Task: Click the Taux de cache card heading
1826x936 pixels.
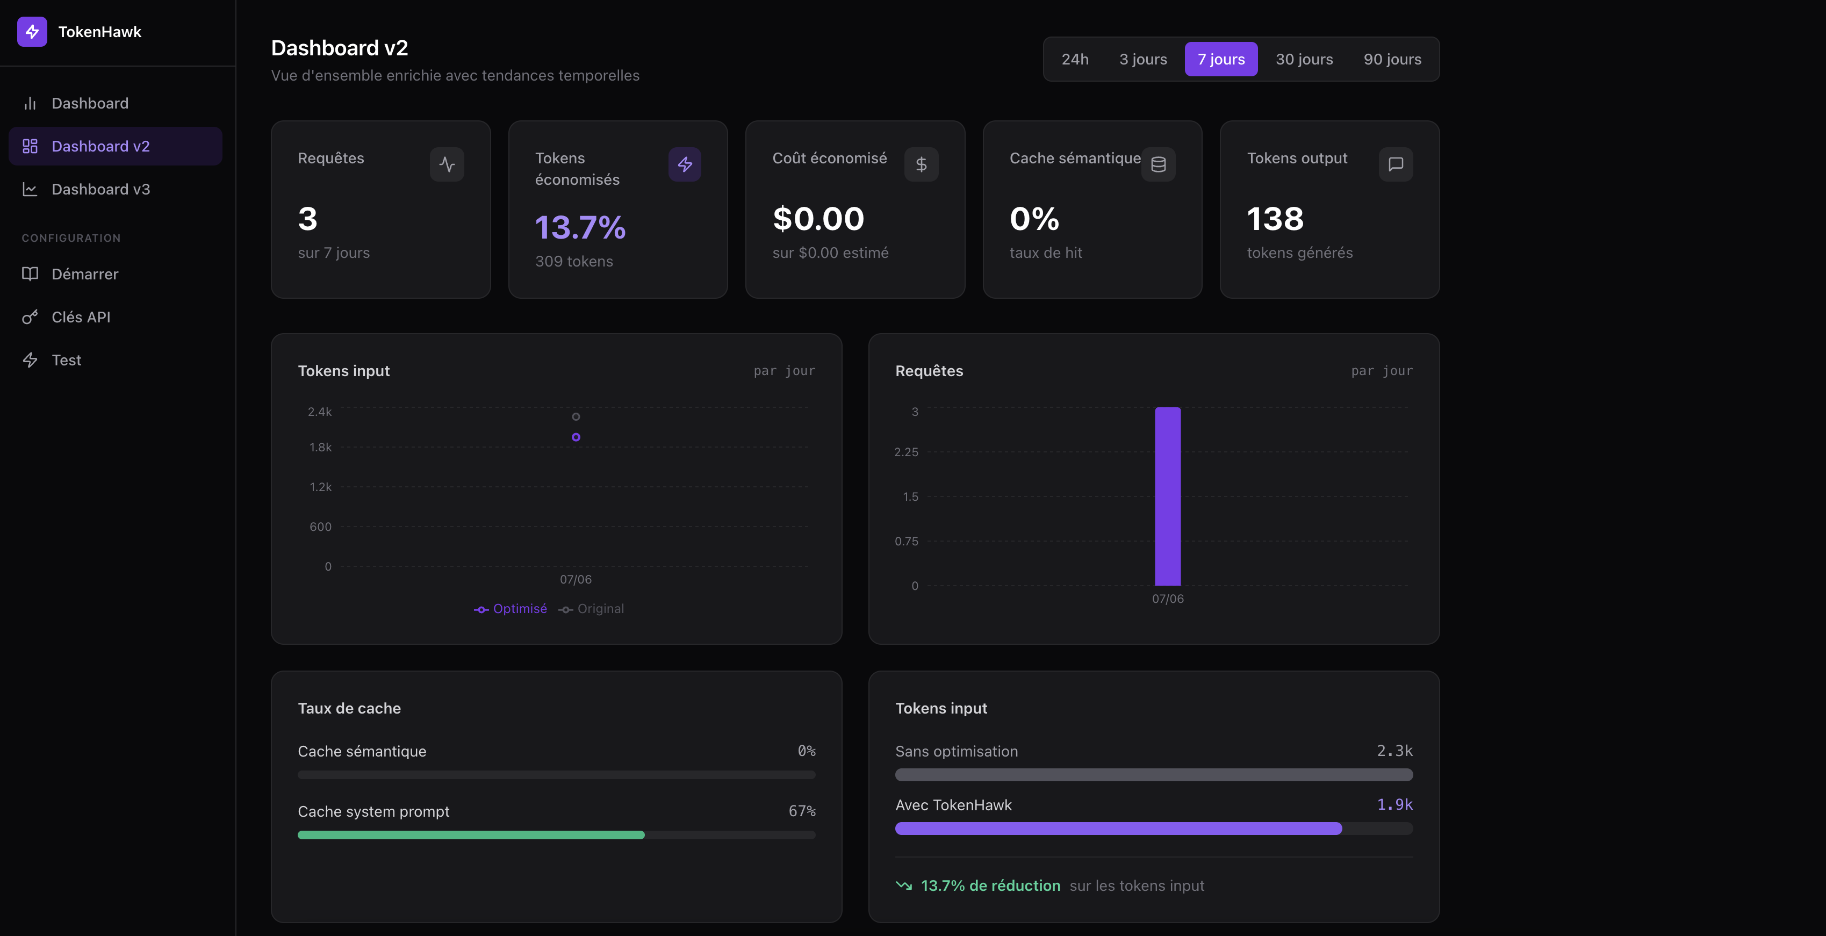Action: (349, 709)
